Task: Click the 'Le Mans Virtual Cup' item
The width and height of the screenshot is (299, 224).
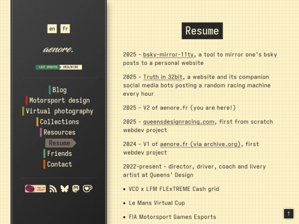Action: click(x=157, y=203)
